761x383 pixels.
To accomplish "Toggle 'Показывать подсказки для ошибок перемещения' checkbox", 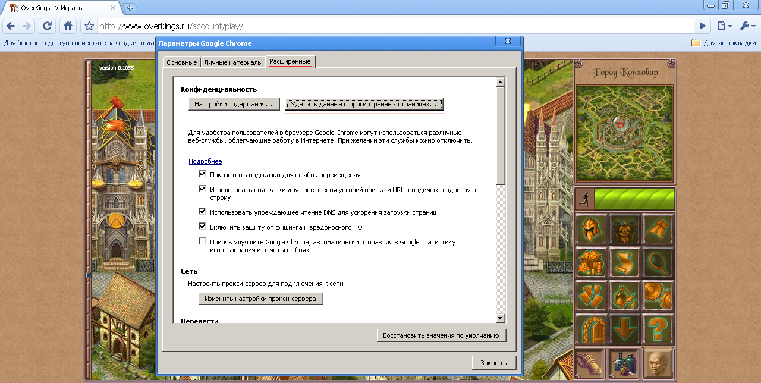I will click(x=202, y=174).
